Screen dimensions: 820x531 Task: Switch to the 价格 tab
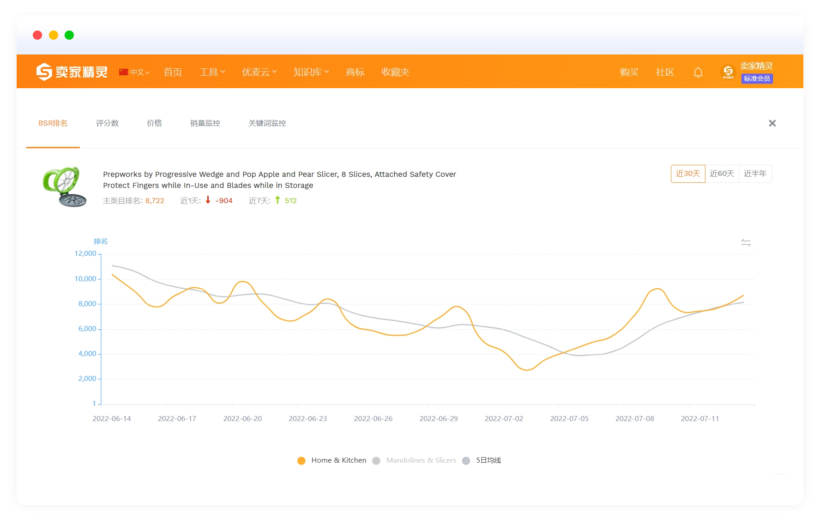[154, 123]
